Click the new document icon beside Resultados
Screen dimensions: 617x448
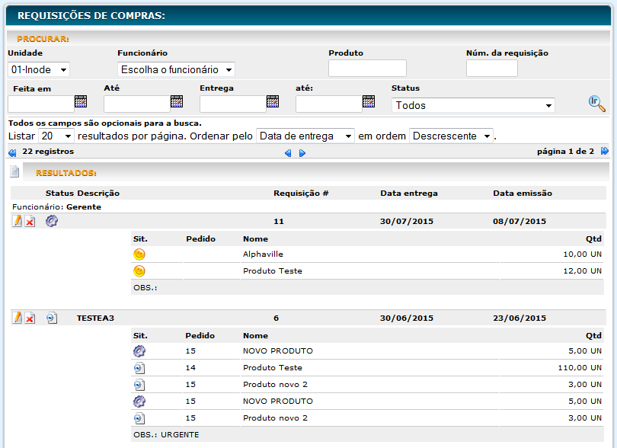click(14, 172)
